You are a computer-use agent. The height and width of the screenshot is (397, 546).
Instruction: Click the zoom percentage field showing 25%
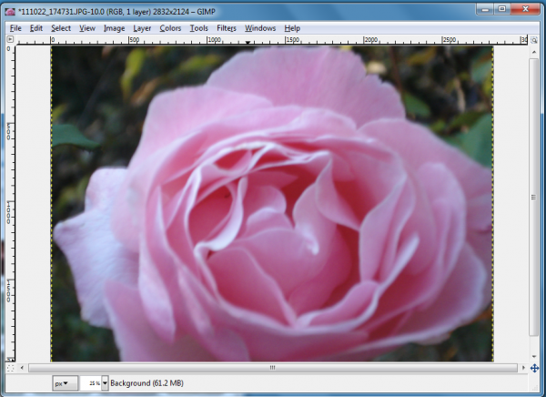[x=90, y=383]
